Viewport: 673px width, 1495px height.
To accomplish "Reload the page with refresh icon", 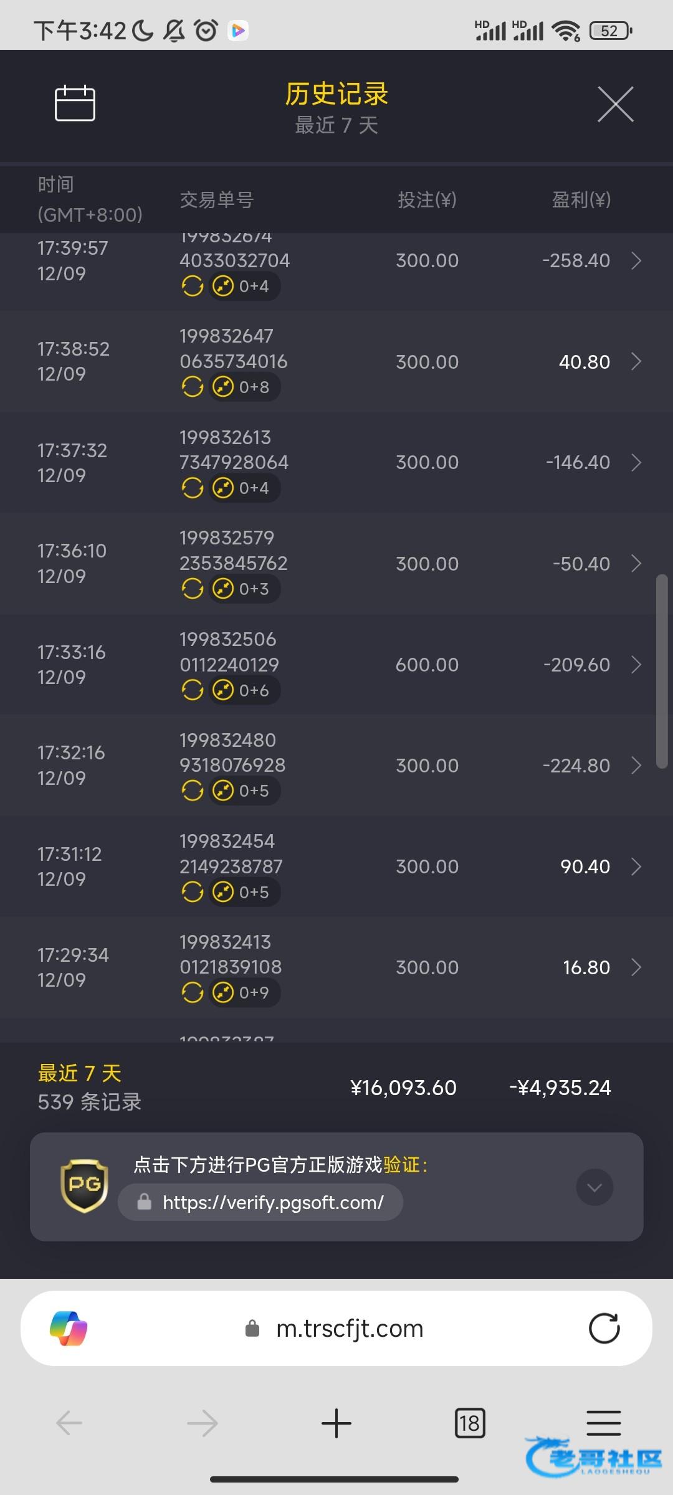I will point(604,1329).
